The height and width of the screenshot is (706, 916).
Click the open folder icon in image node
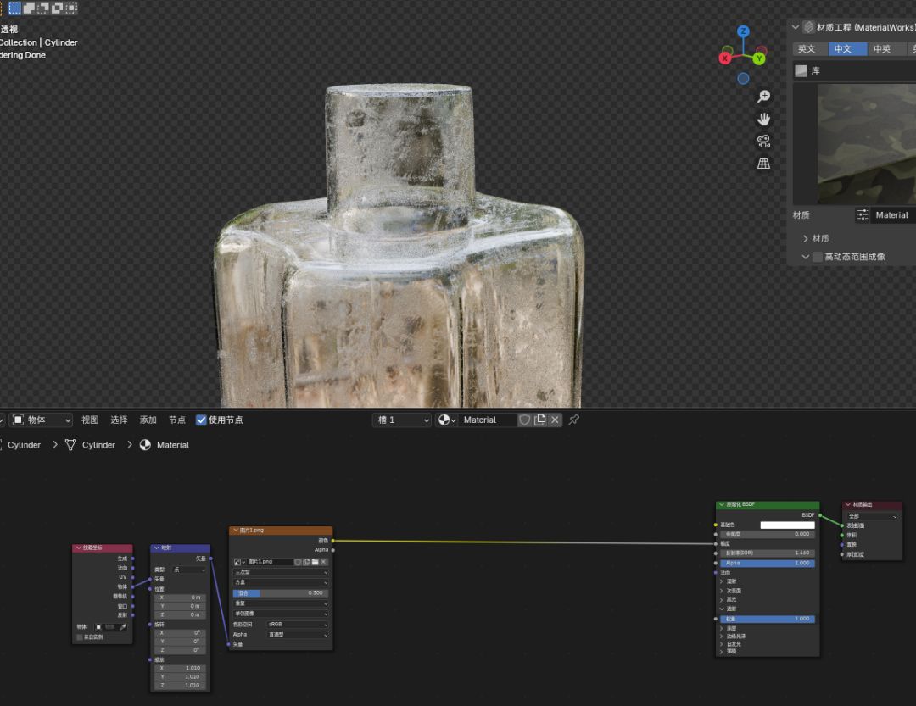pyautogui.click(x=315, y=562)
